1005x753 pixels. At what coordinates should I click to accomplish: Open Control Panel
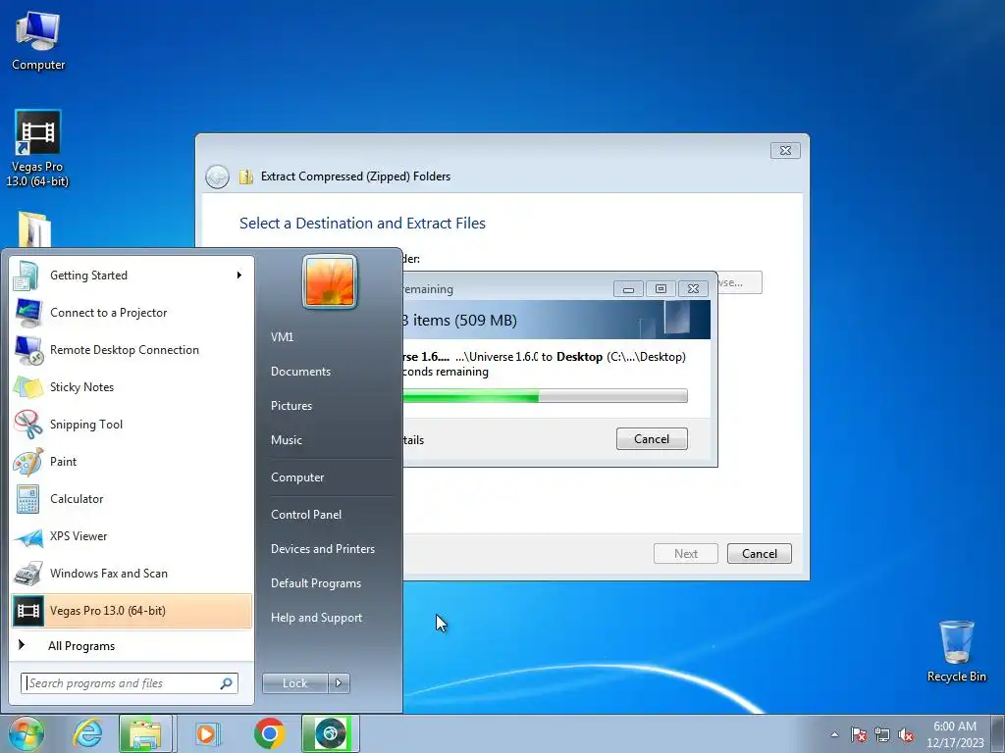click(306, 515)
